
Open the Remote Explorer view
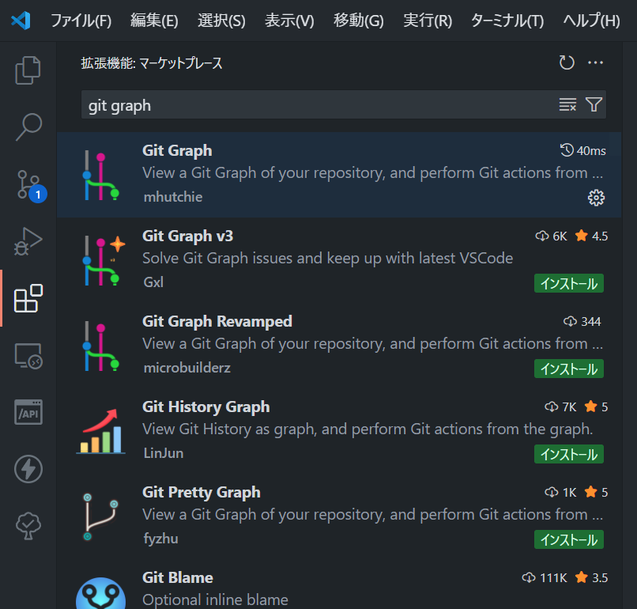(28, 356)
